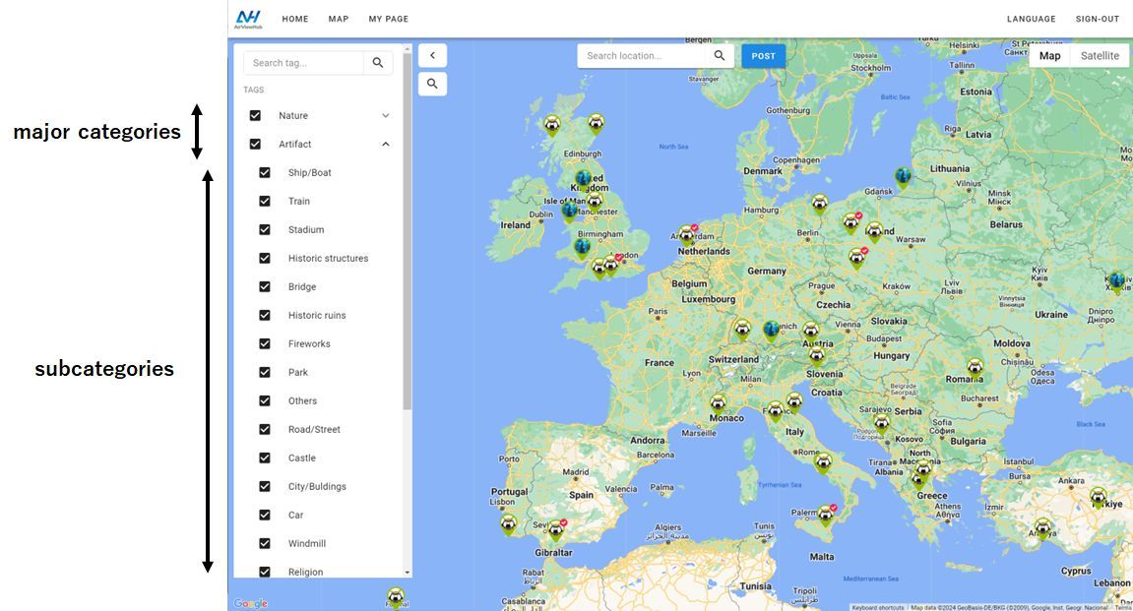Open the globe marker near Gdańsk
Viewport: 1133px width, 611px height.
pyautogui.click(x=903, y=176)
